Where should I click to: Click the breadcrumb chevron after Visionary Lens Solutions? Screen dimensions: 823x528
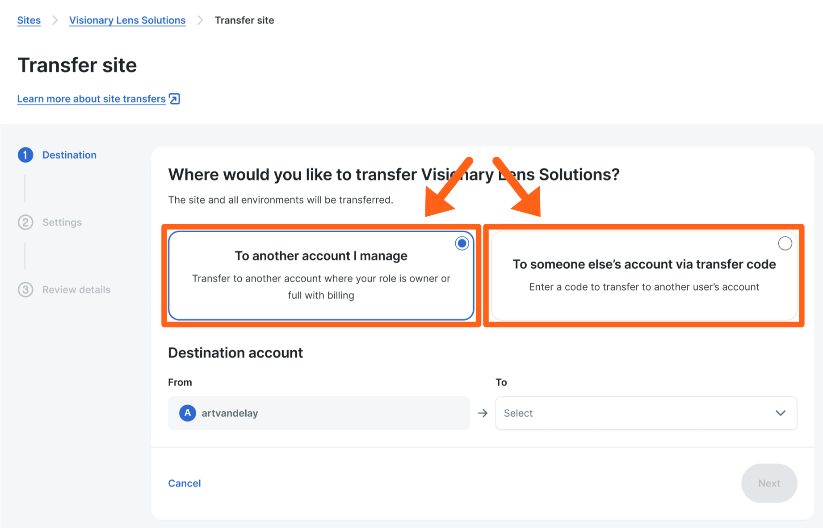coord(200,21)
